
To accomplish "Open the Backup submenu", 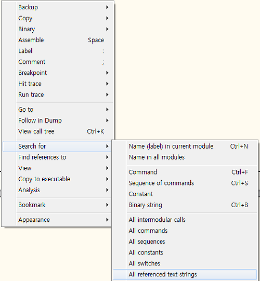I will [58, 7].
